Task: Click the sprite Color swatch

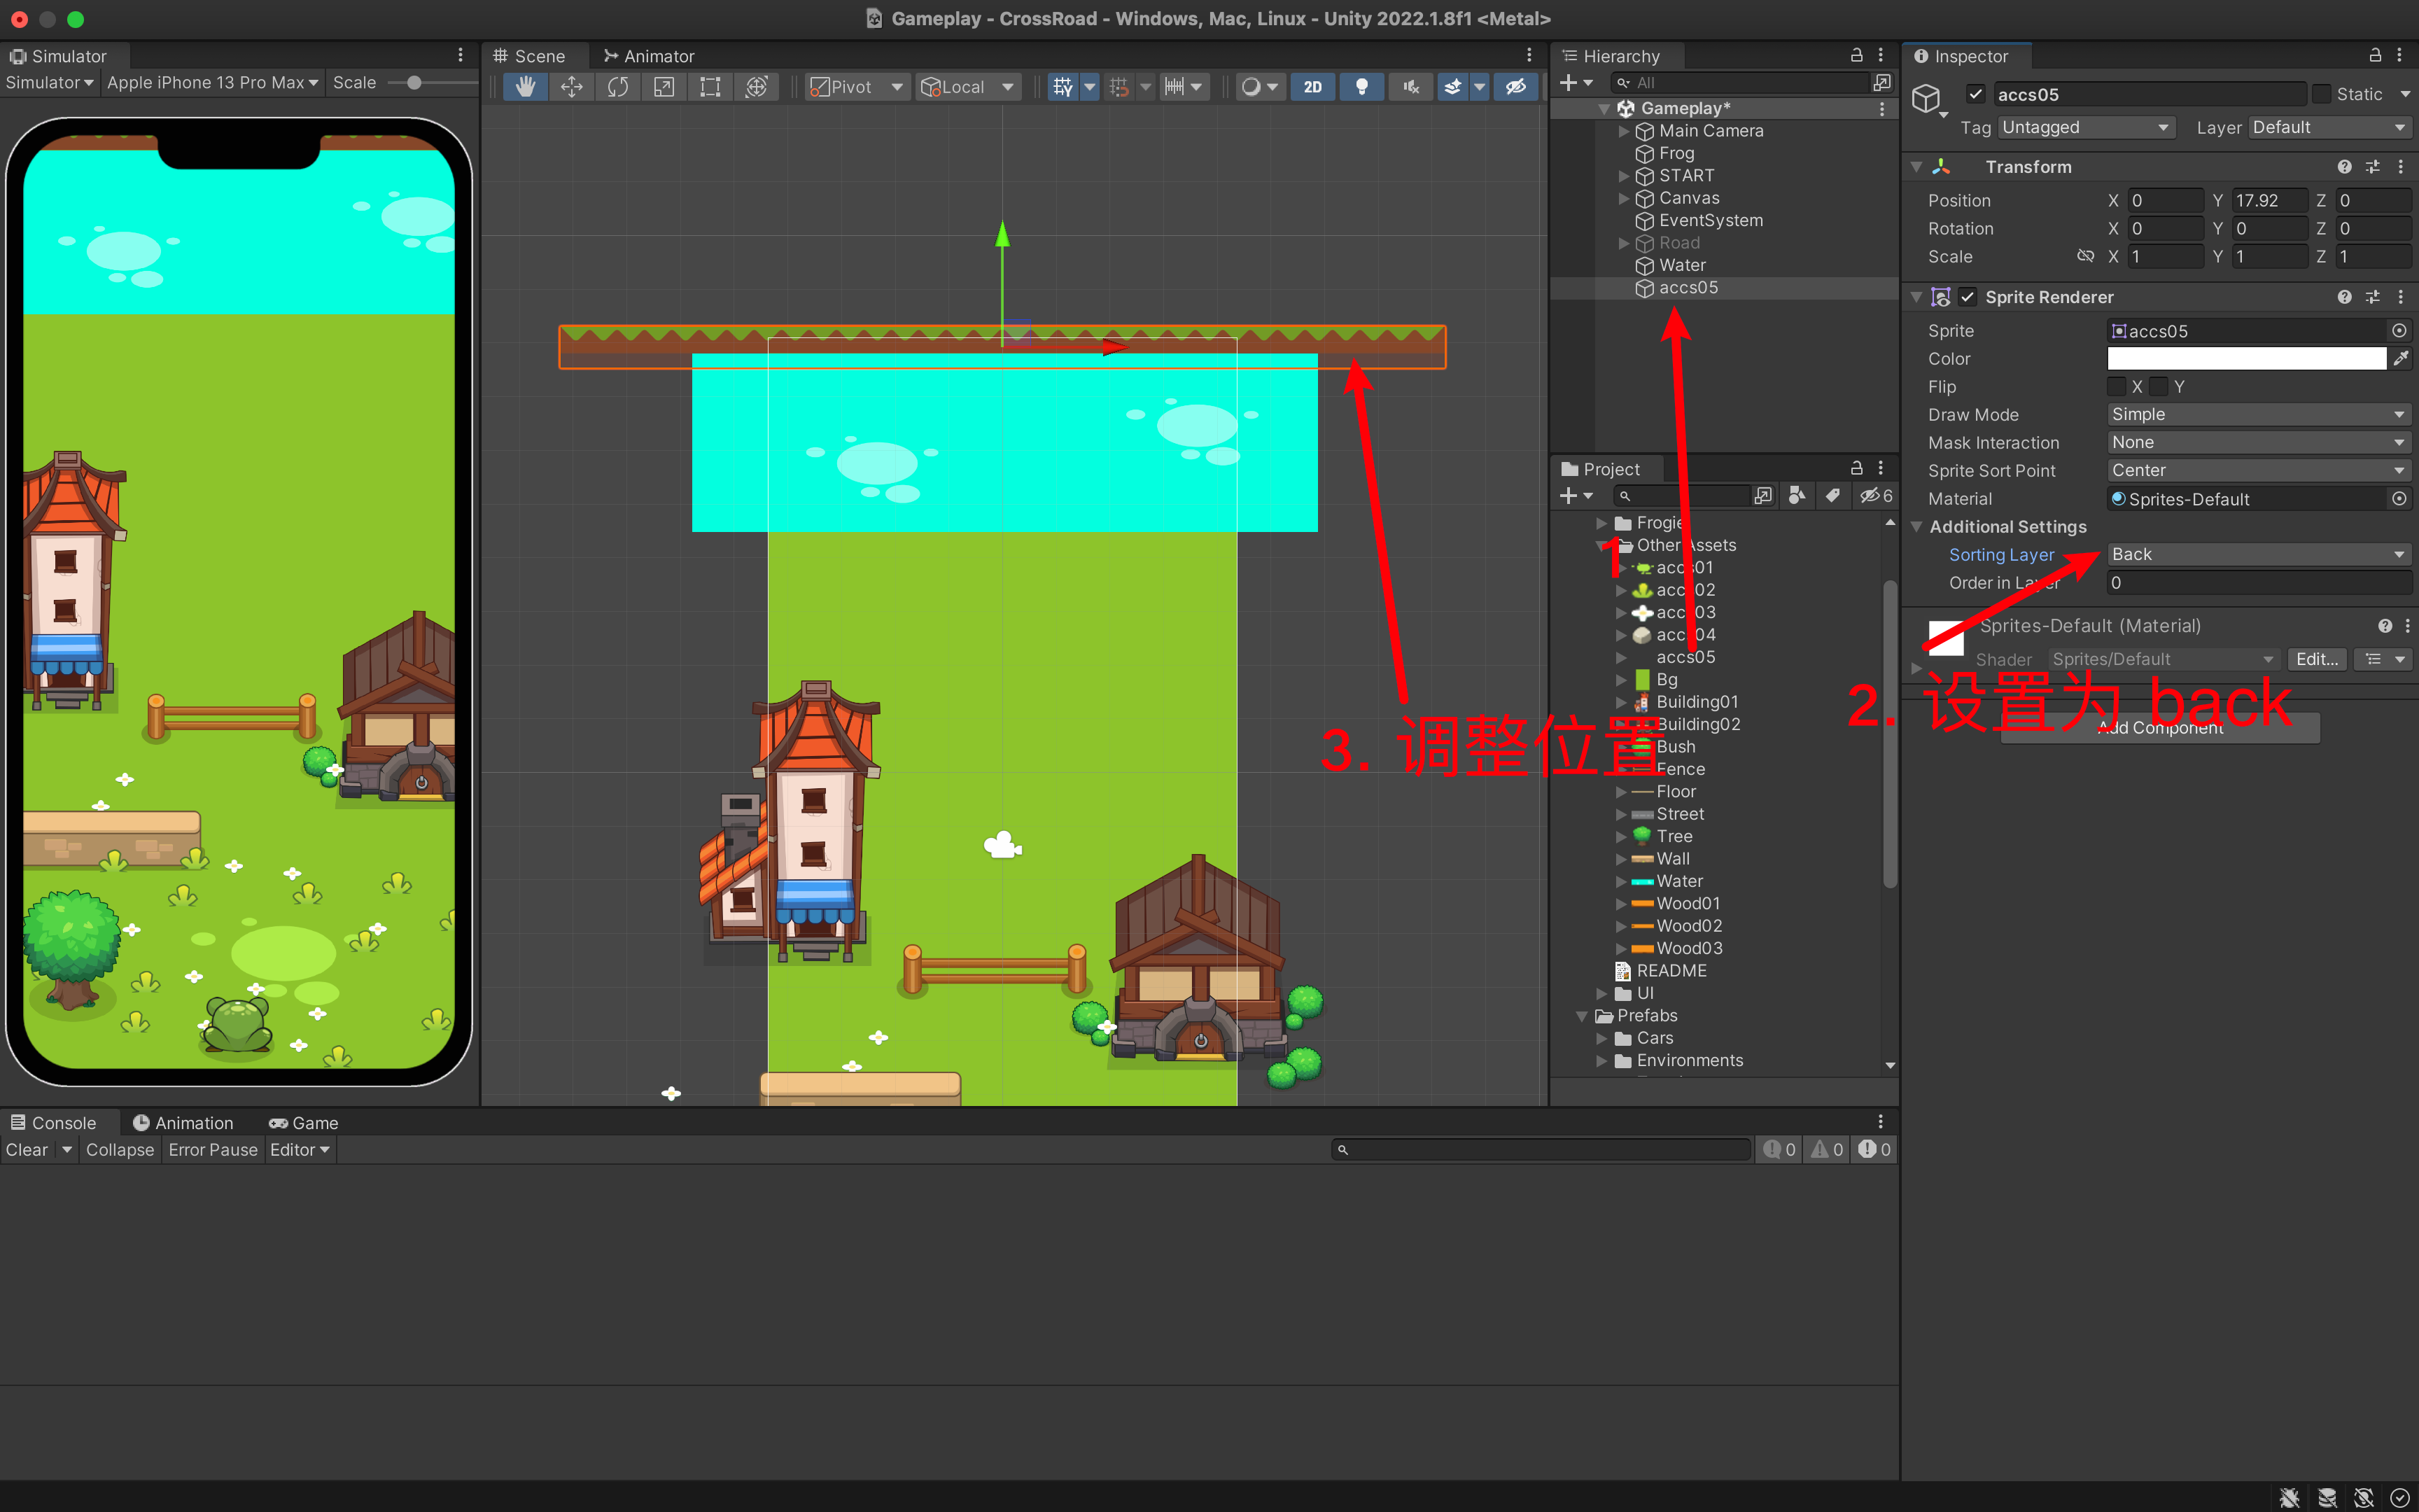Action: [2247, 358]
